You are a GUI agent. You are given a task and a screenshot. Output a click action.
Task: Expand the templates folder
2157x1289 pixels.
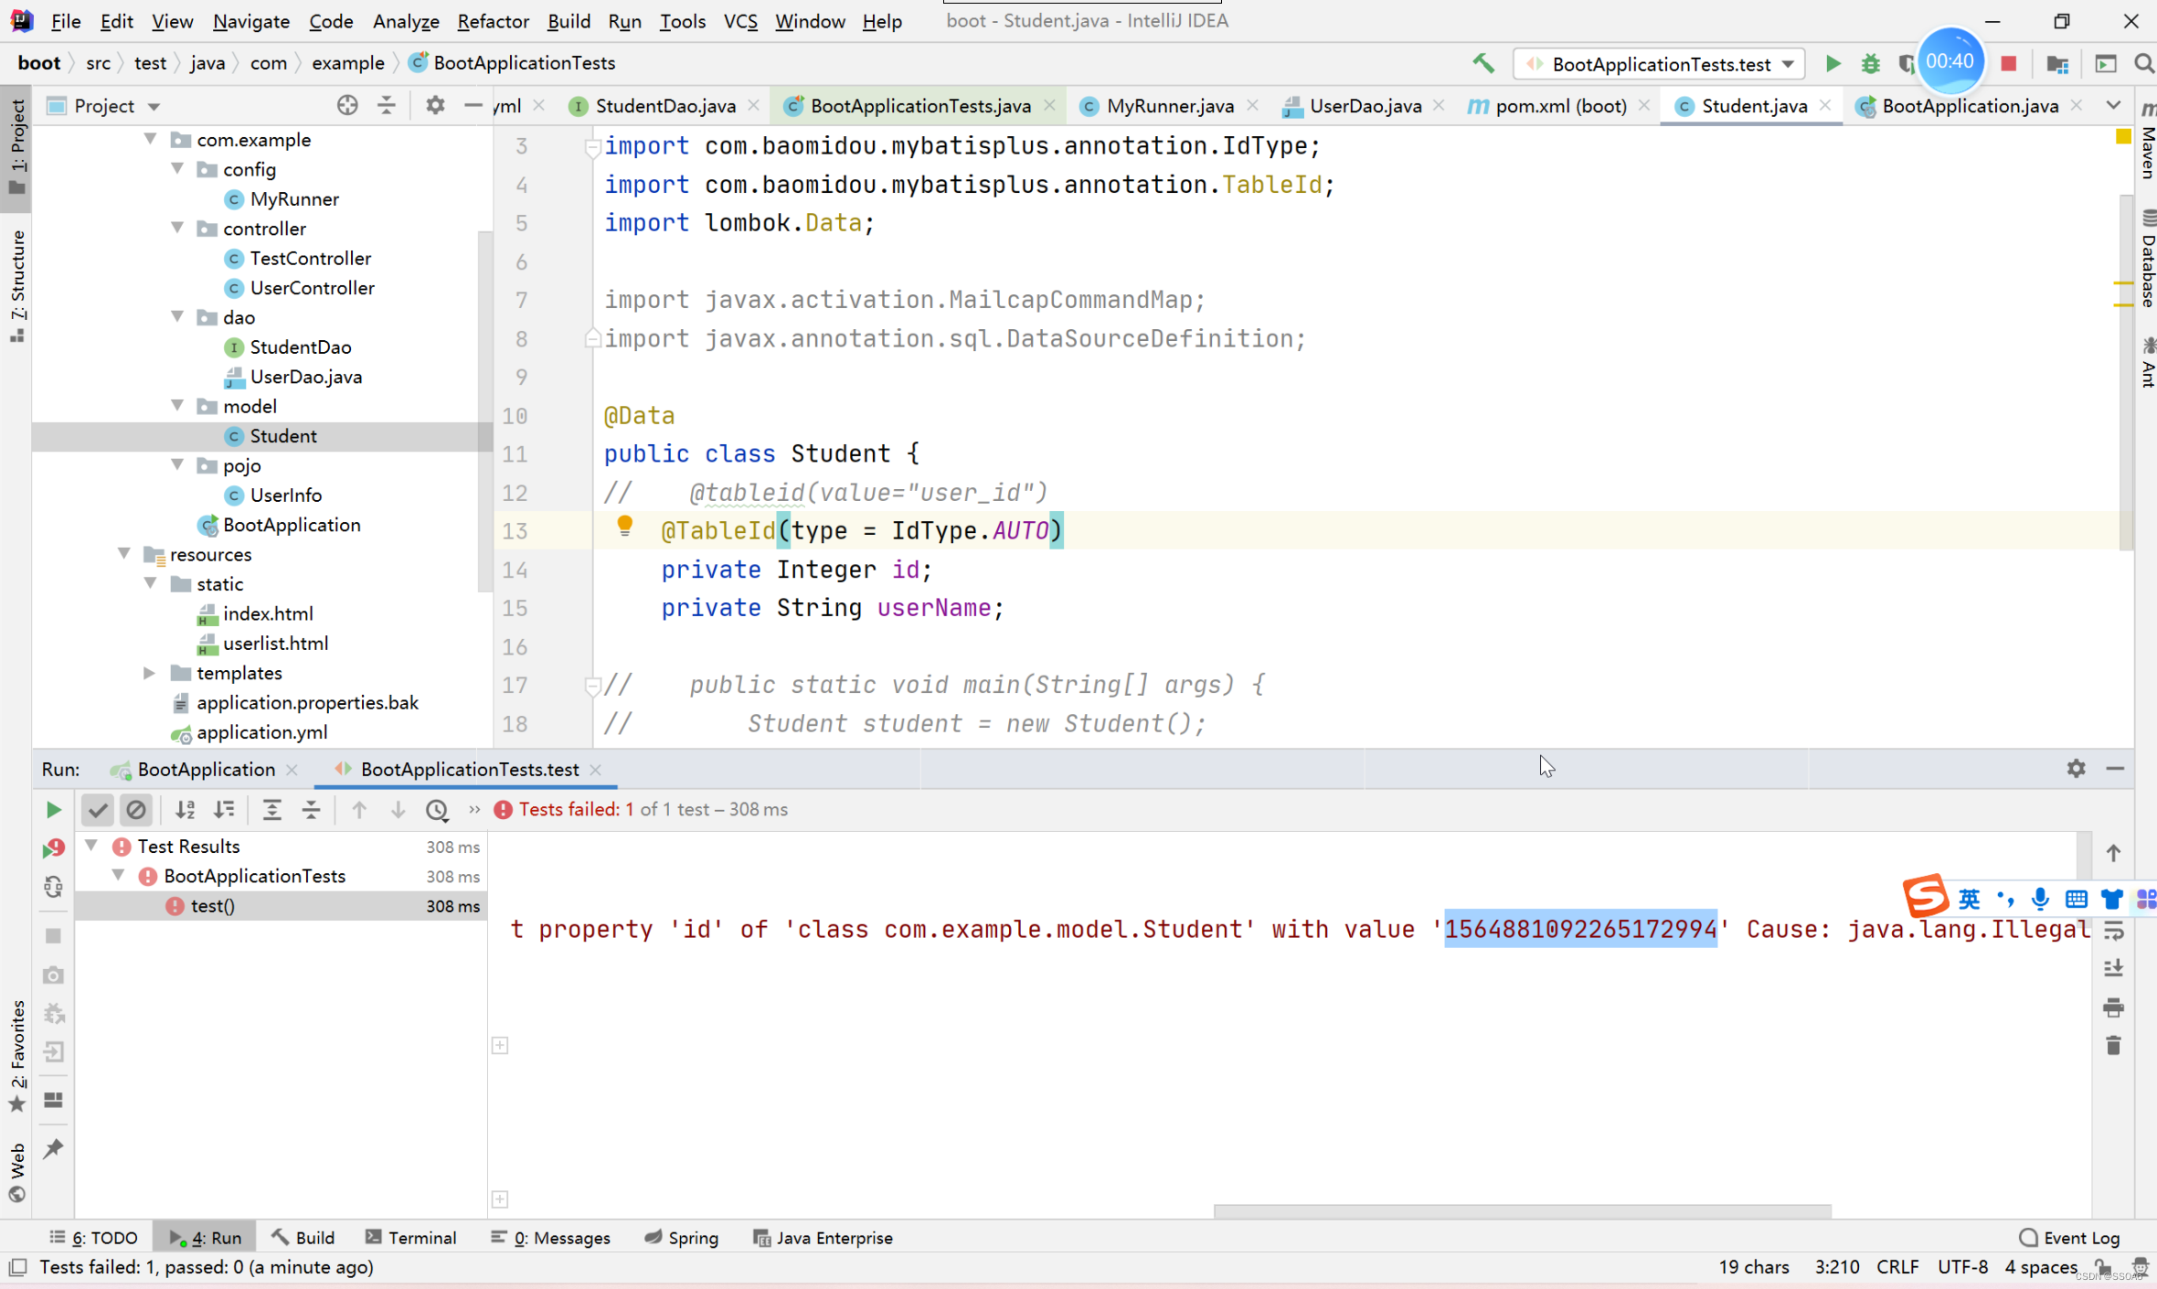pos(149,672)
